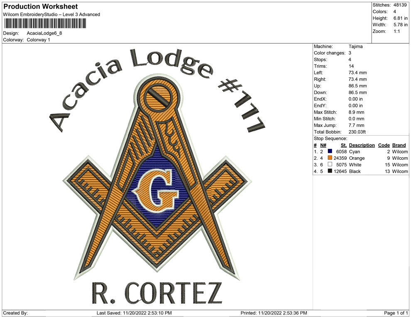Viewport: 411px width, 317px height.
Task: Click the Orange color swatch in stop sequence
Action: click(330, 158)
